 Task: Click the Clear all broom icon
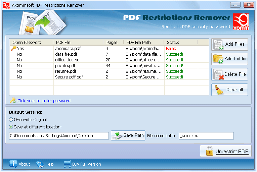pyautogui.click(x=219, y=90)
